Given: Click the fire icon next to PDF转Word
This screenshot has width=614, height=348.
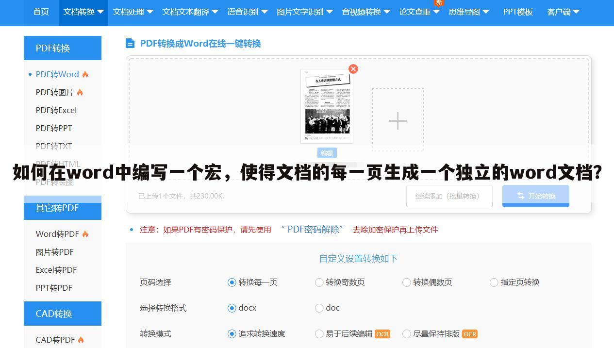Looking at the screenshot, I should [x=85, y=74].
